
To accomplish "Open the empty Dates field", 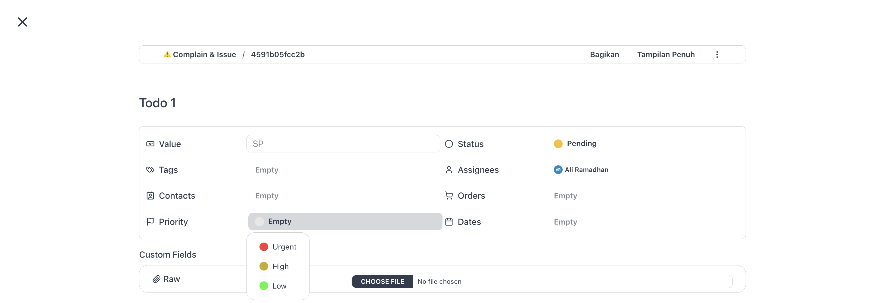I will coord(565,222).
